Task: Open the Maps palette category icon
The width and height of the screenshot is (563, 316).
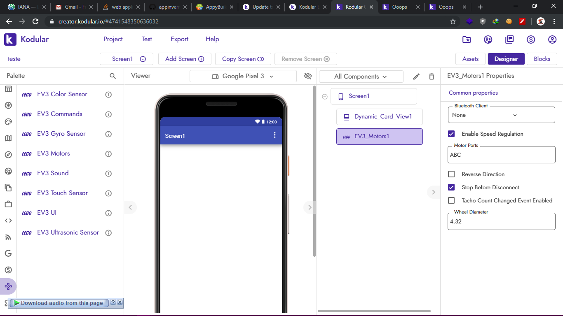Action: click(x=8, y=138)
